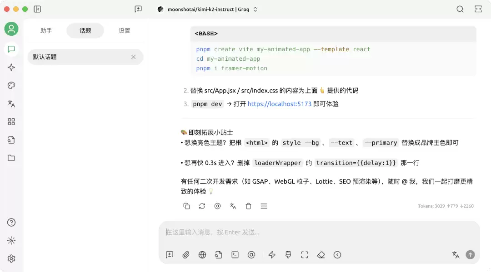Switch to the 设置 tab

(124, 31)
